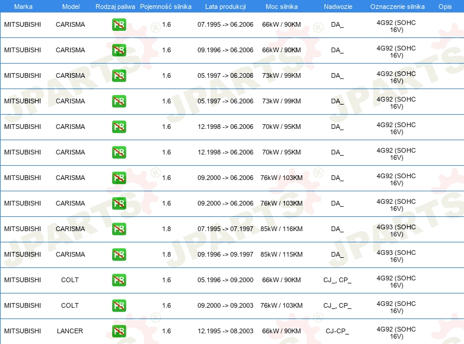Click 4G92 (SOHC 16V) in the LANCER row

(x=396, y=333)
